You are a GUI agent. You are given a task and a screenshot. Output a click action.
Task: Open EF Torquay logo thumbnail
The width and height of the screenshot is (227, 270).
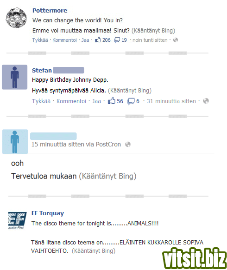pyautogui.click(x=17, y=220)
